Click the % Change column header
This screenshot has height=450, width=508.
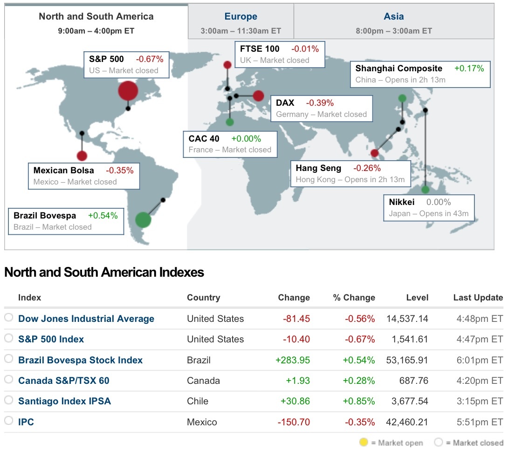[x=354, y=298]
